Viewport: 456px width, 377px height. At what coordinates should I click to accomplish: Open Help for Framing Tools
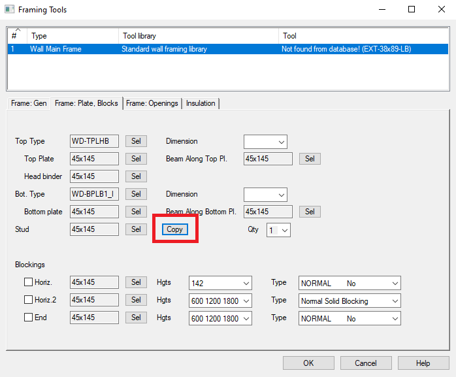click(423, 363)
